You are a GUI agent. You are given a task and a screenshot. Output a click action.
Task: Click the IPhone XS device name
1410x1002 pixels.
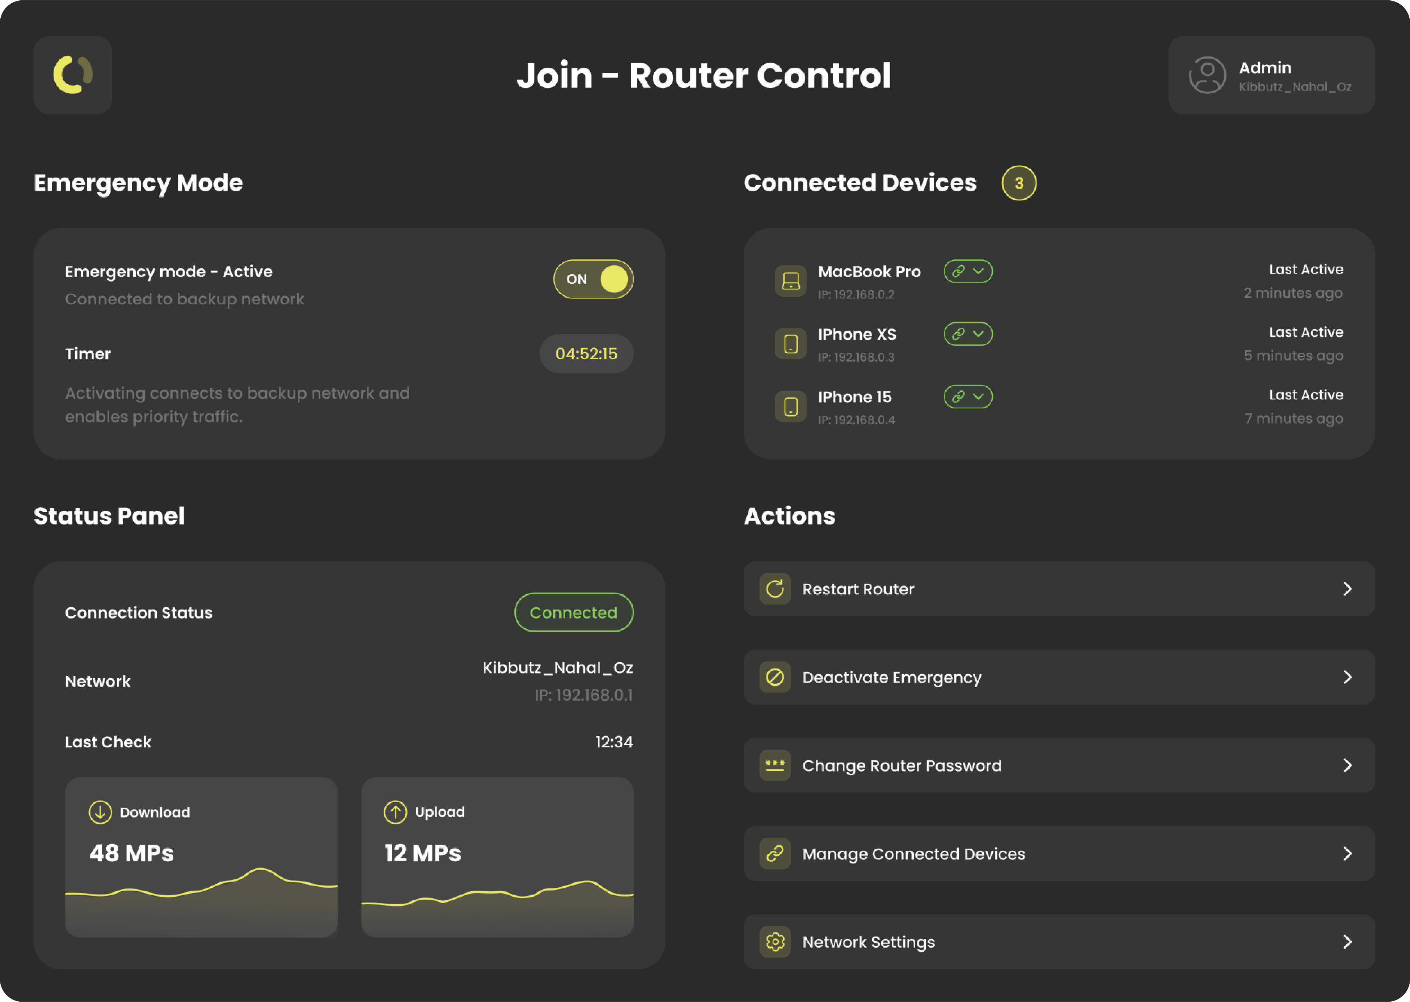click(x=857, y=334)
